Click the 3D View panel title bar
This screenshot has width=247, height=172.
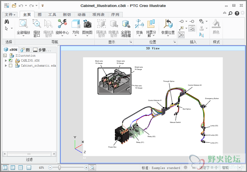point(153,48)
